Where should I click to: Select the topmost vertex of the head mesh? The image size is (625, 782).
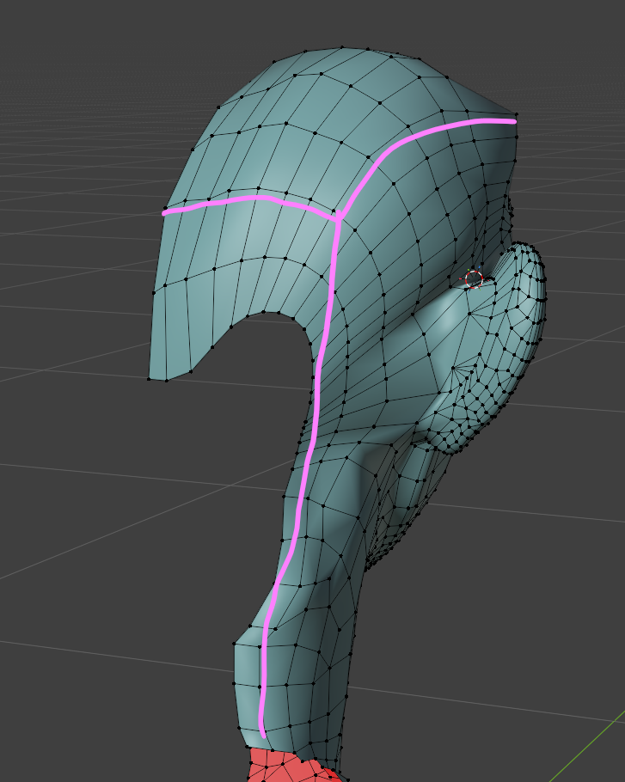click(342, 47)
